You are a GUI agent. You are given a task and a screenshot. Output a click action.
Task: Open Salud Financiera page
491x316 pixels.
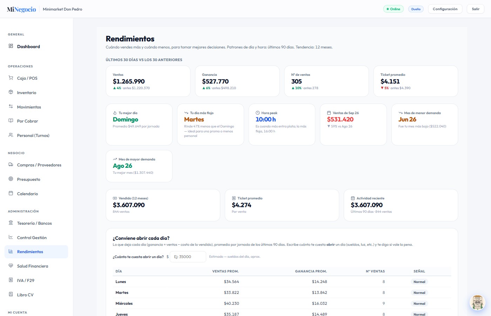coord(36,266)
